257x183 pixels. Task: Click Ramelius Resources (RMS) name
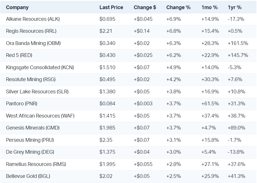(37, 164)
